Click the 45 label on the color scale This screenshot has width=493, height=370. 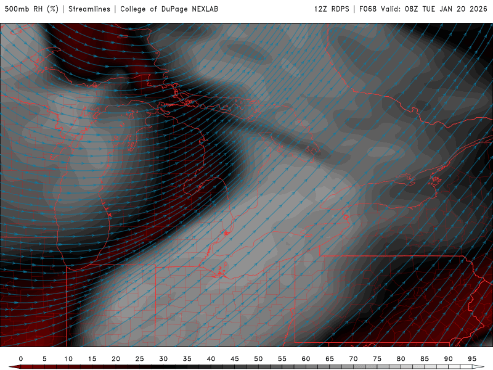tap(235, 359)
